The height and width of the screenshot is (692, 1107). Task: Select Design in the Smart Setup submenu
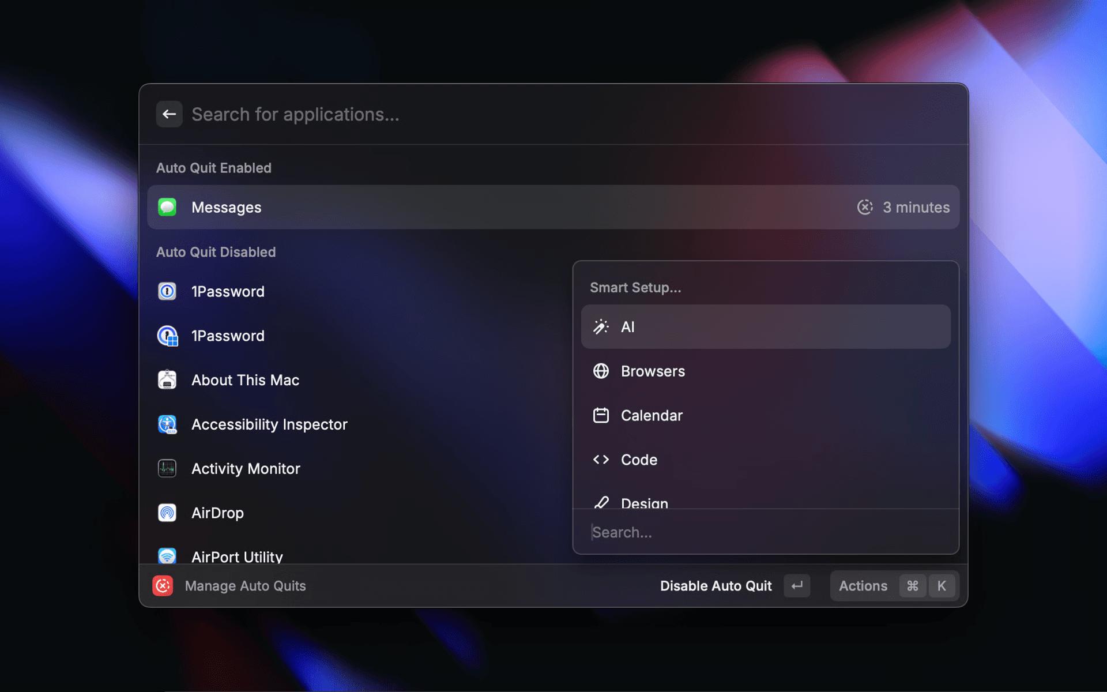[x=644, y=502]
